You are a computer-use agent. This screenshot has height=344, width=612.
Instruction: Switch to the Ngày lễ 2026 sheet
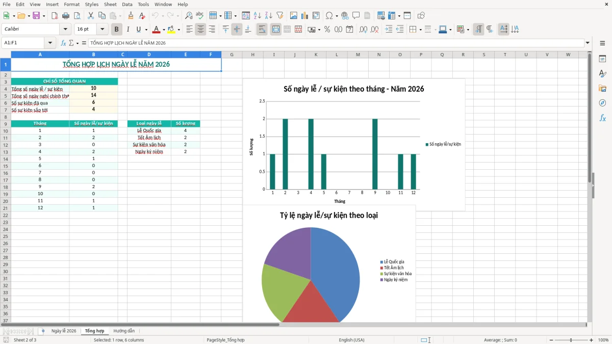point(64,331)
